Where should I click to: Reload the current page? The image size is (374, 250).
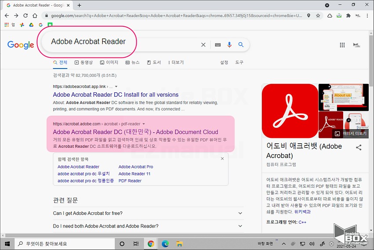coord(25,16)
